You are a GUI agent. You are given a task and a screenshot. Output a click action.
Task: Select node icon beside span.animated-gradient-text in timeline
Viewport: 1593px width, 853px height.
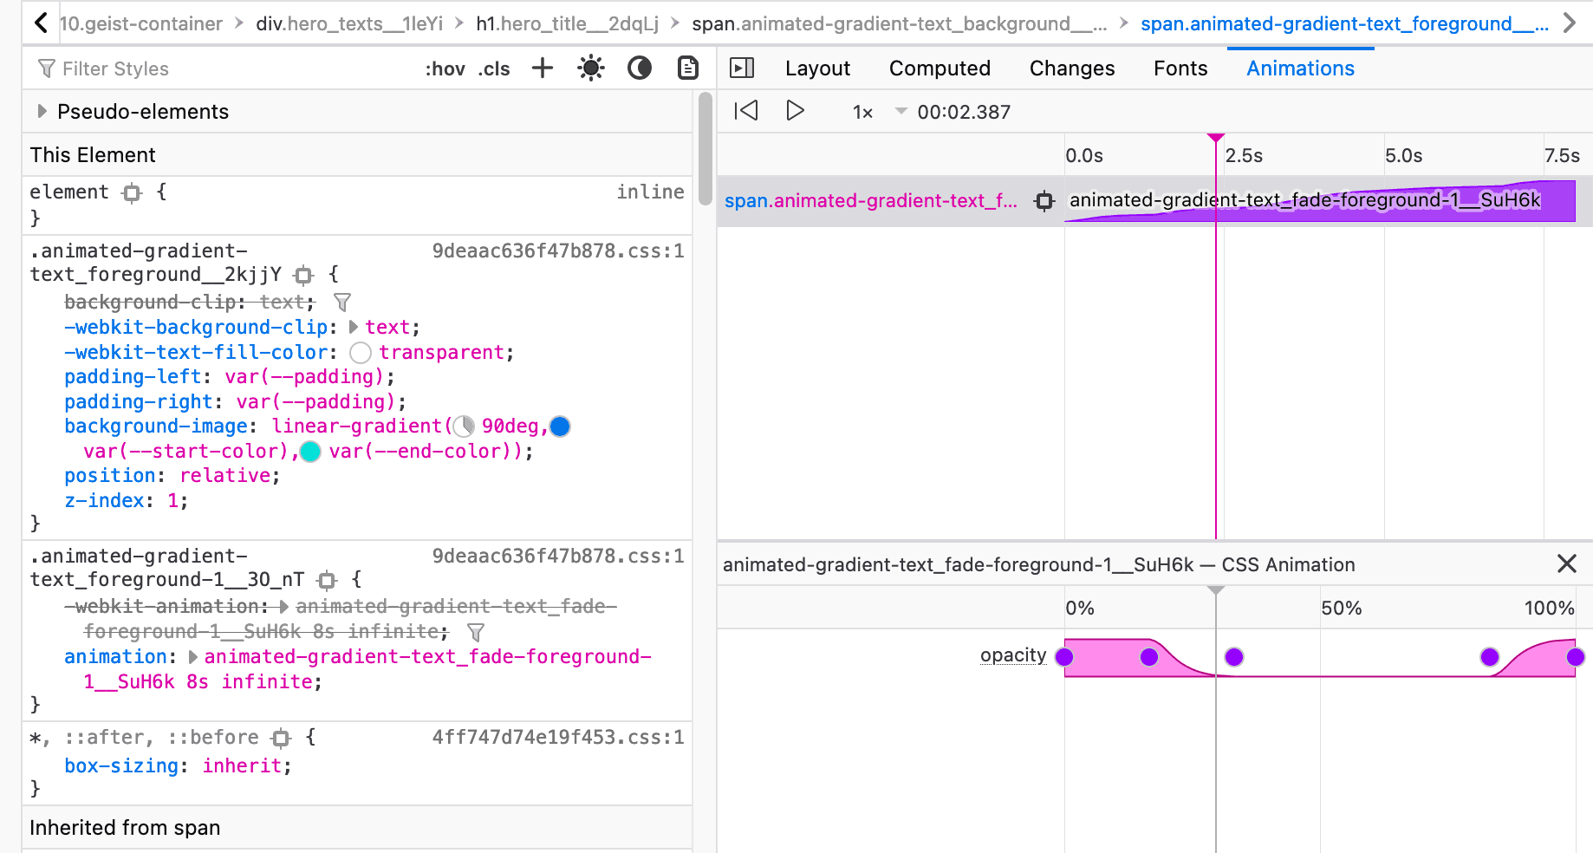pos(1044,201)
